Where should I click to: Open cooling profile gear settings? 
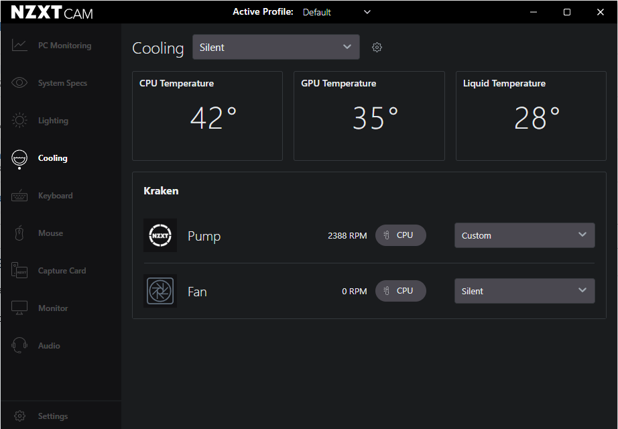click(x=377, y=48)
